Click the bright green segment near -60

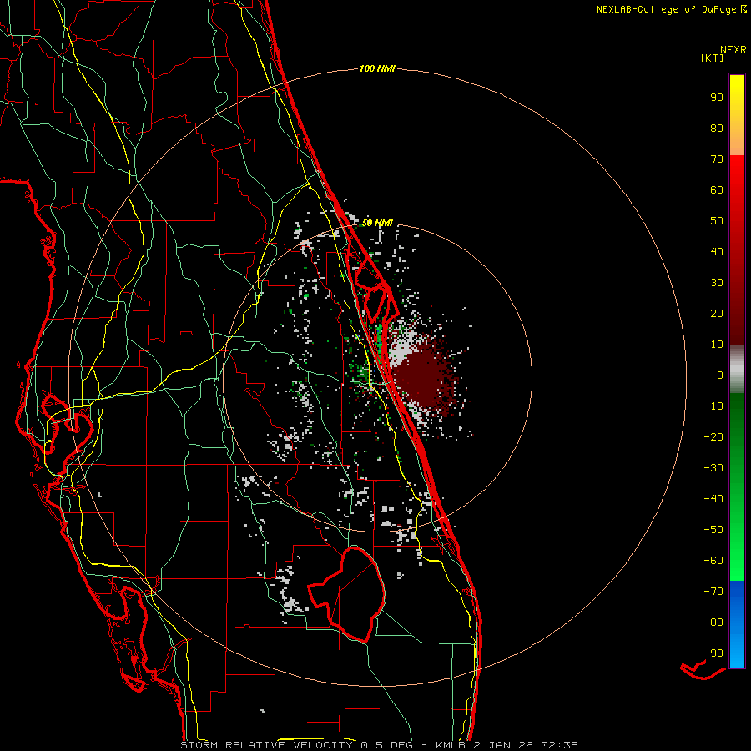coord(737,561)
